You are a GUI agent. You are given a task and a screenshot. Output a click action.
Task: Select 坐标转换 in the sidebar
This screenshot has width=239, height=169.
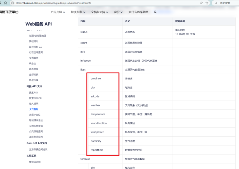(34, 75)
